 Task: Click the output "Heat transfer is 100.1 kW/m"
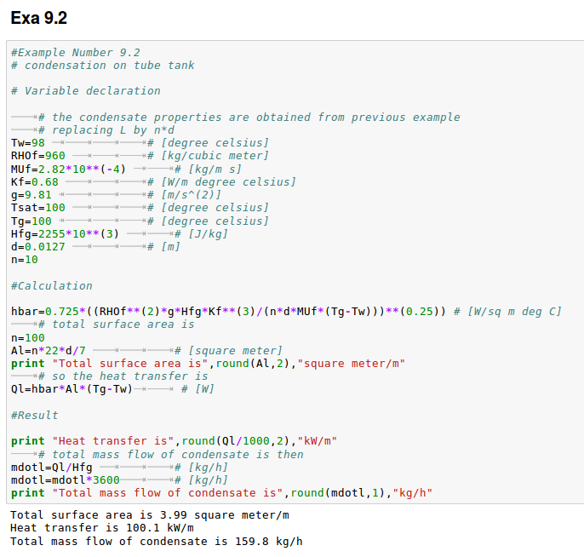(95, 528)
